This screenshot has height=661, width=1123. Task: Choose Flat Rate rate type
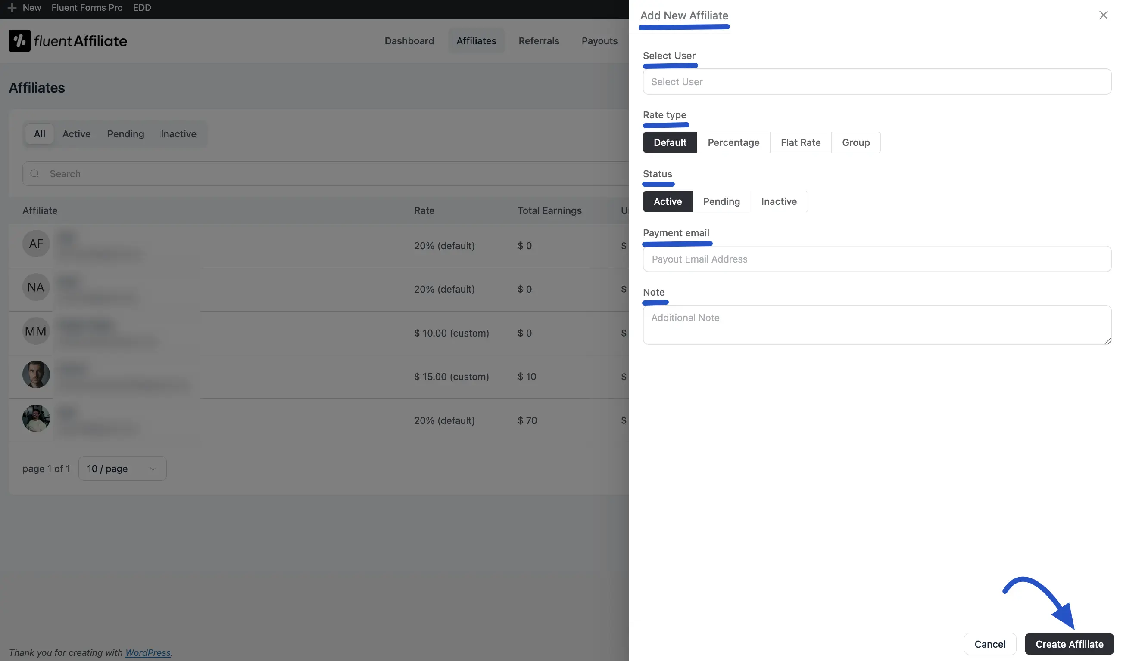[x=801, y=142]
